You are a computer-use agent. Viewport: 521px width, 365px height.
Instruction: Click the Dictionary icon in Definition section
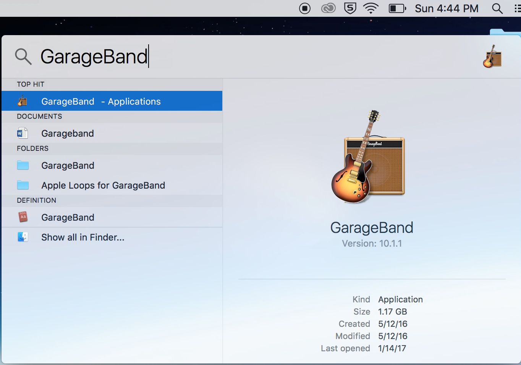[x=23, y=217]
